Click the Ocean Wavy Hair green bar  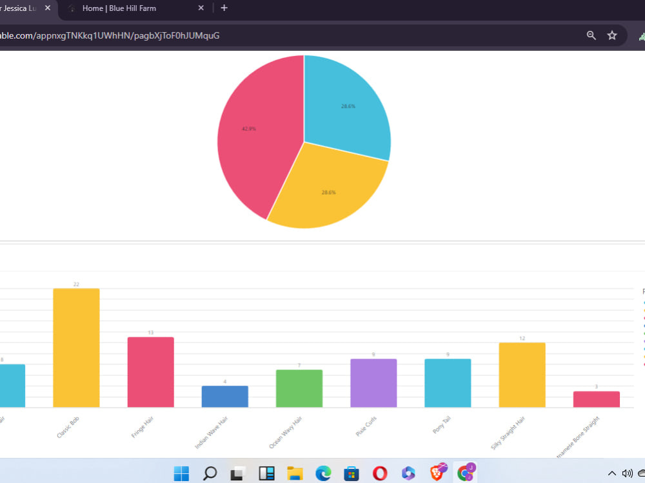pyautogui.click(x=299, y=388)
